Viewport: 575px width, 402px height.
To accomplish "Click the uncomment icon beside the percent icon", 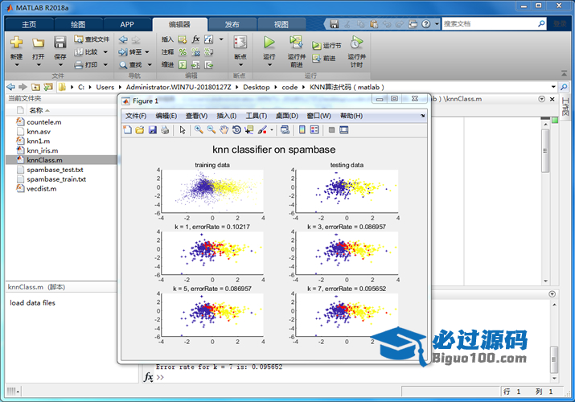I will (x=195, y=52).
